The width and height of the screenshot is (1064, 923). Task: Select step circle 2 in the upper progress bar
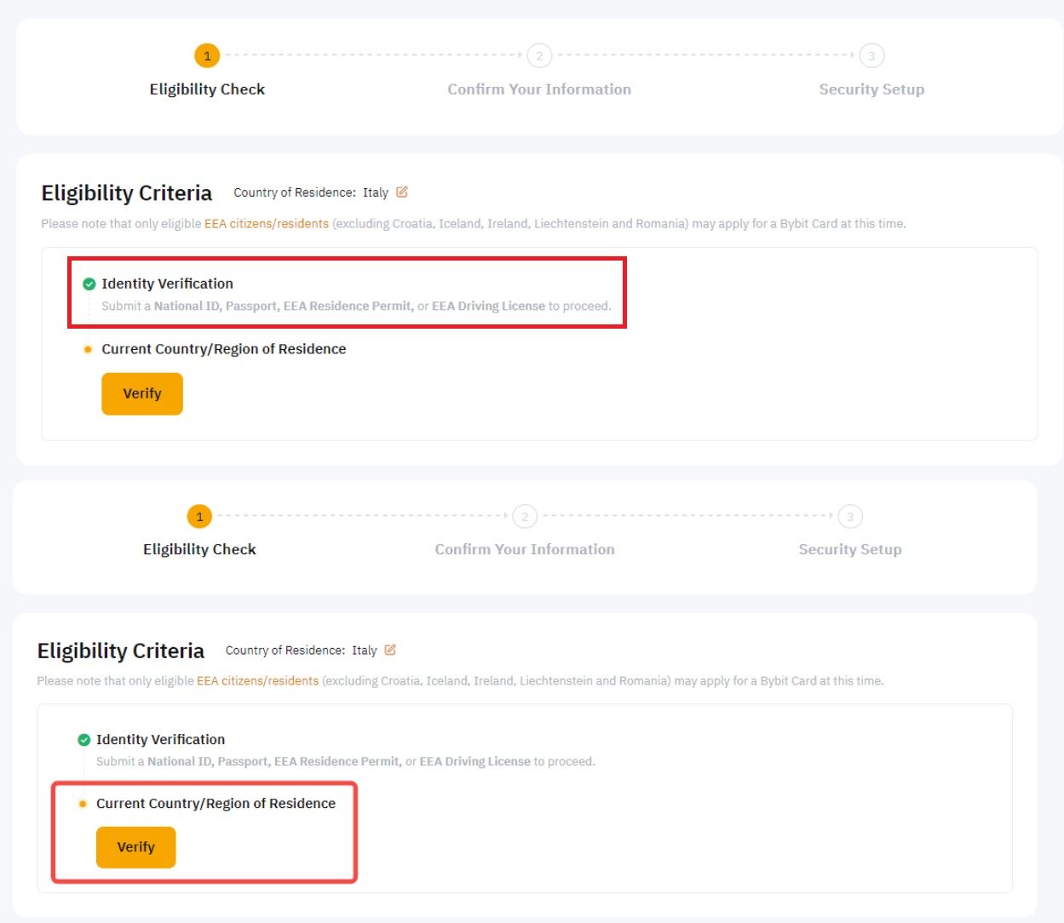tap(539, 56)
